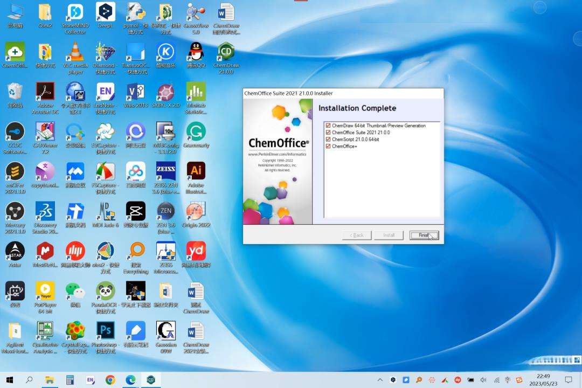
Task: Click the ChemOffice installer taskbar icon
Action: pos(151,380)
